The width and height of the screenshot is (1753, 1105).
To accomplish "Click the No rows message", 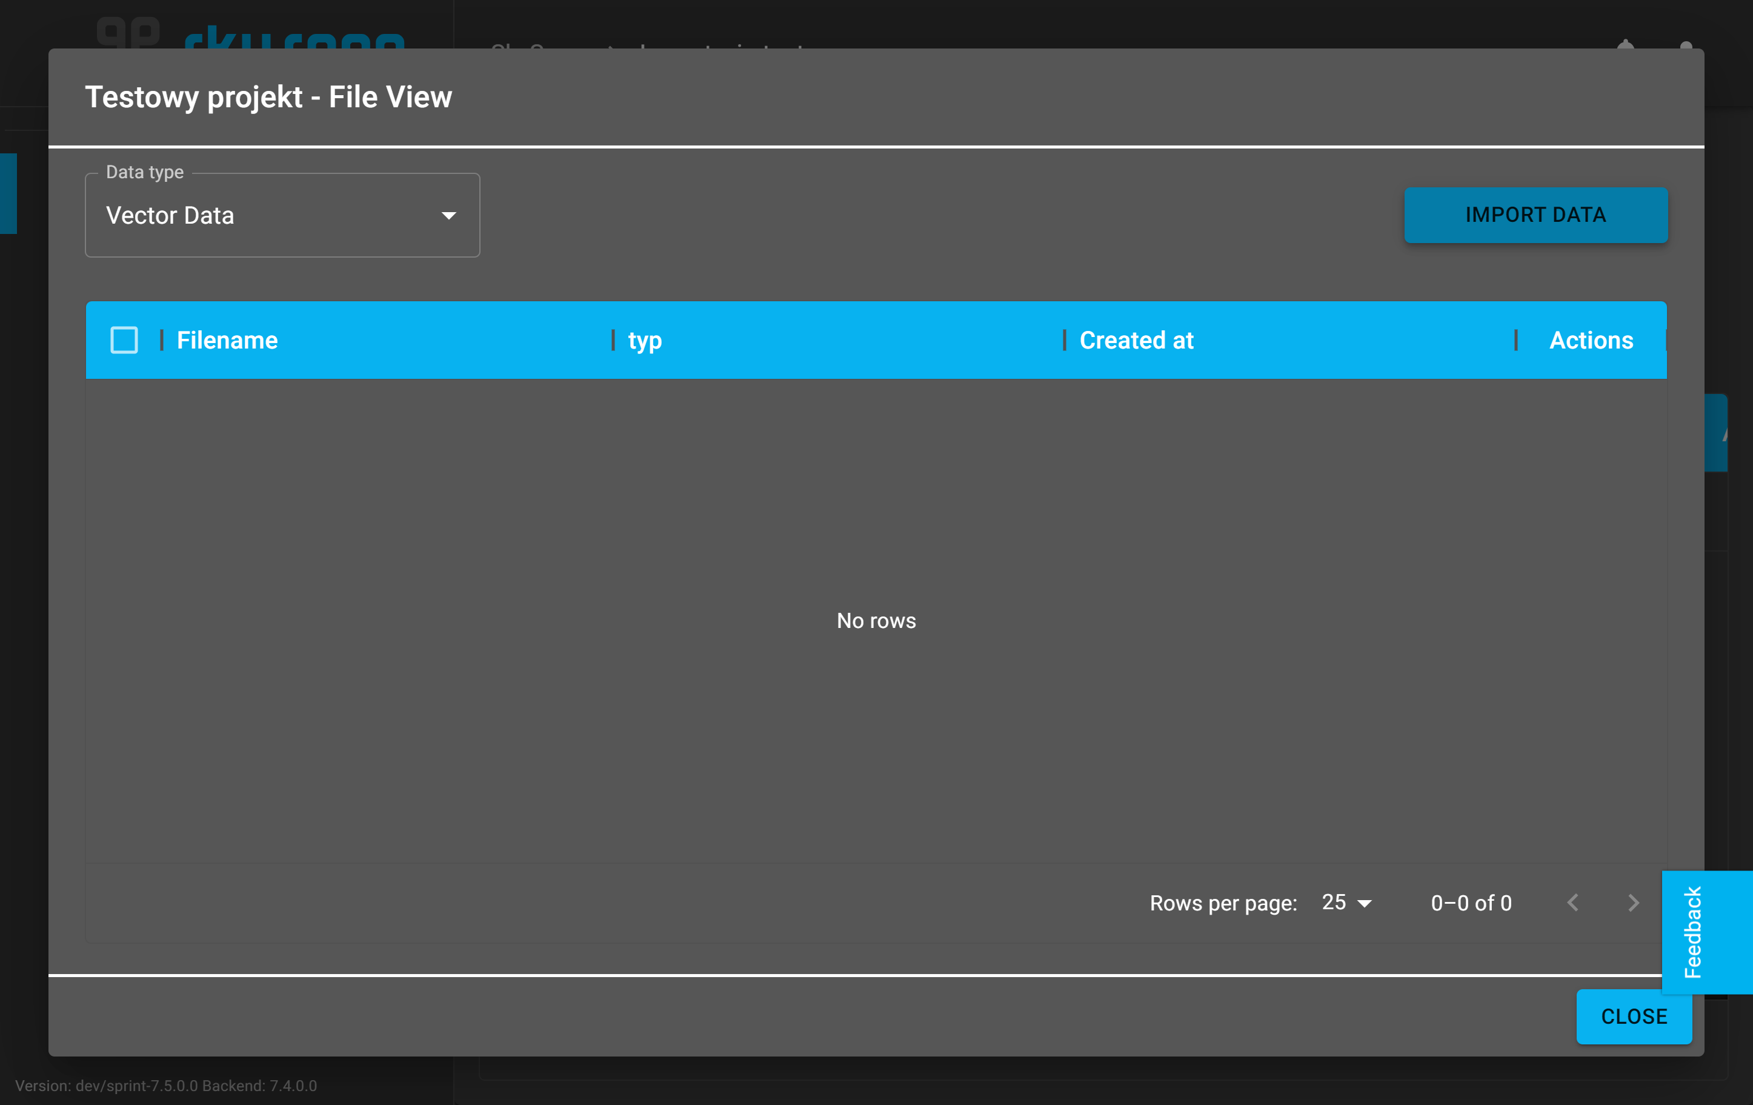I will click(x=876, y=621).
